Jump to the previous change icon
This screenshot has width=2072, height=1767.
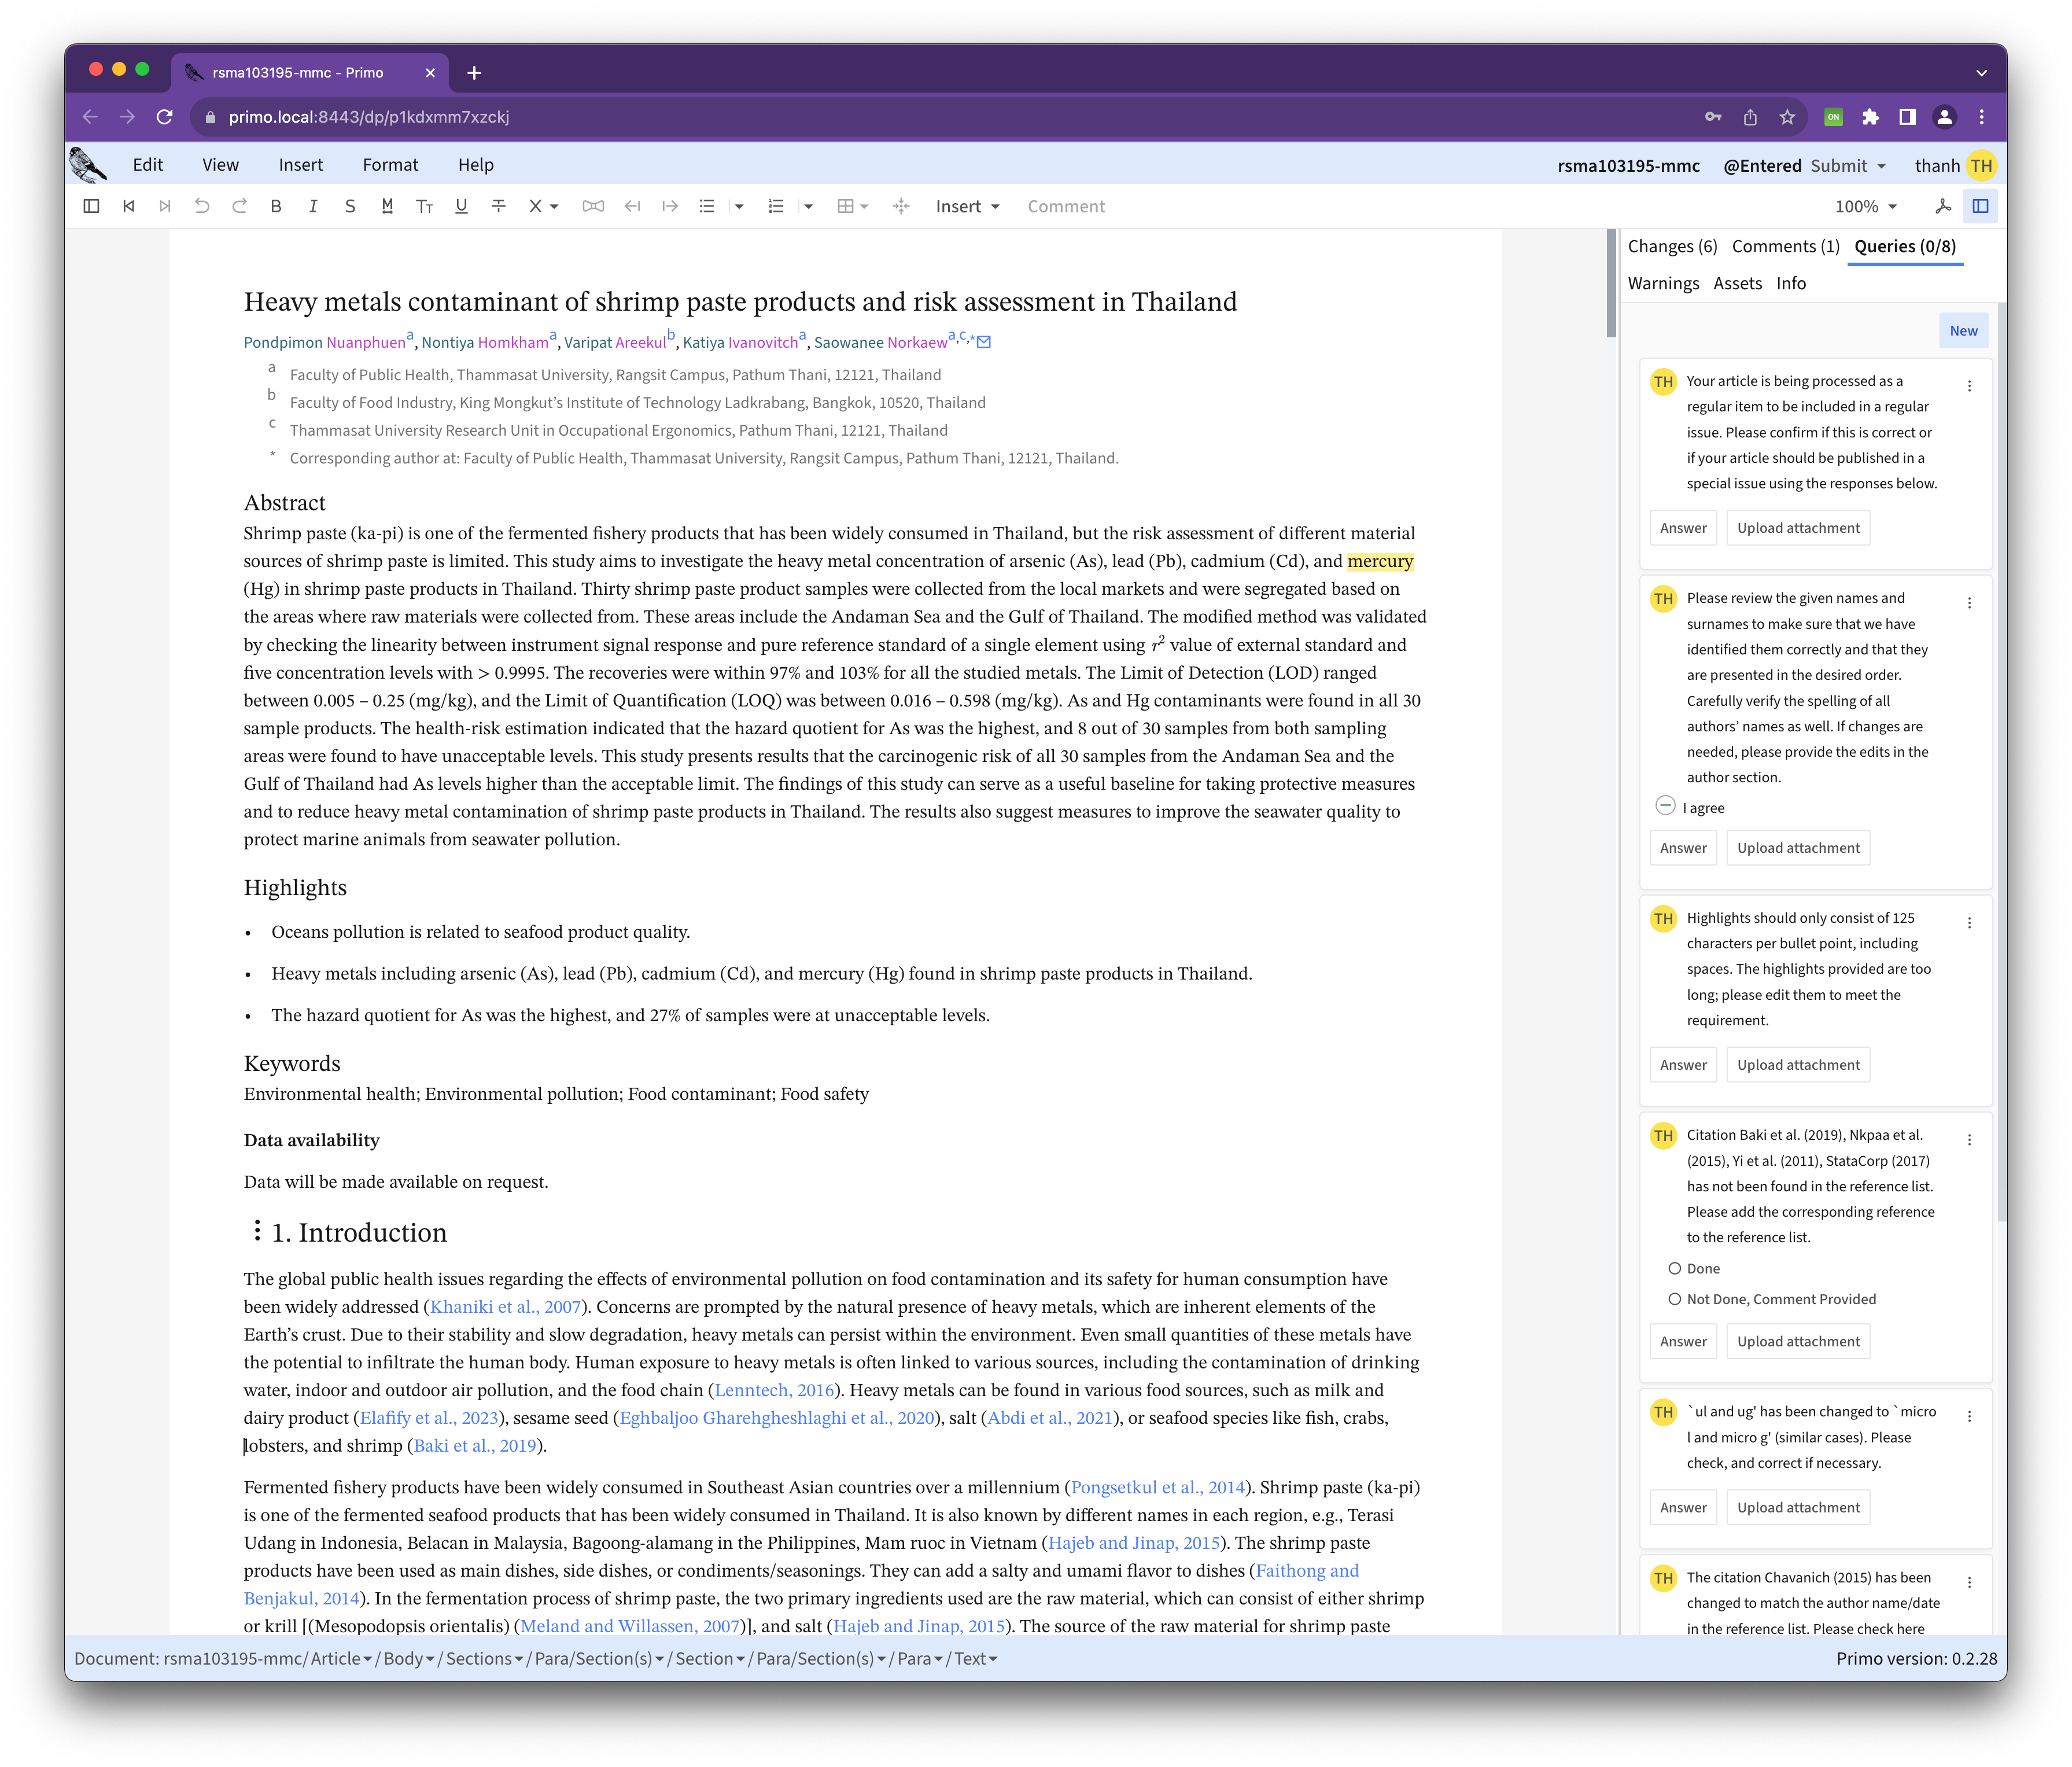[x=129, y=206]
